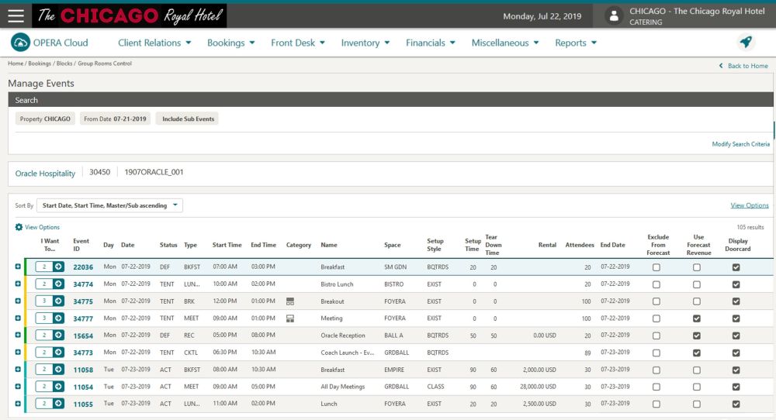Click Modify Search Criteria link

click(740, 144)
